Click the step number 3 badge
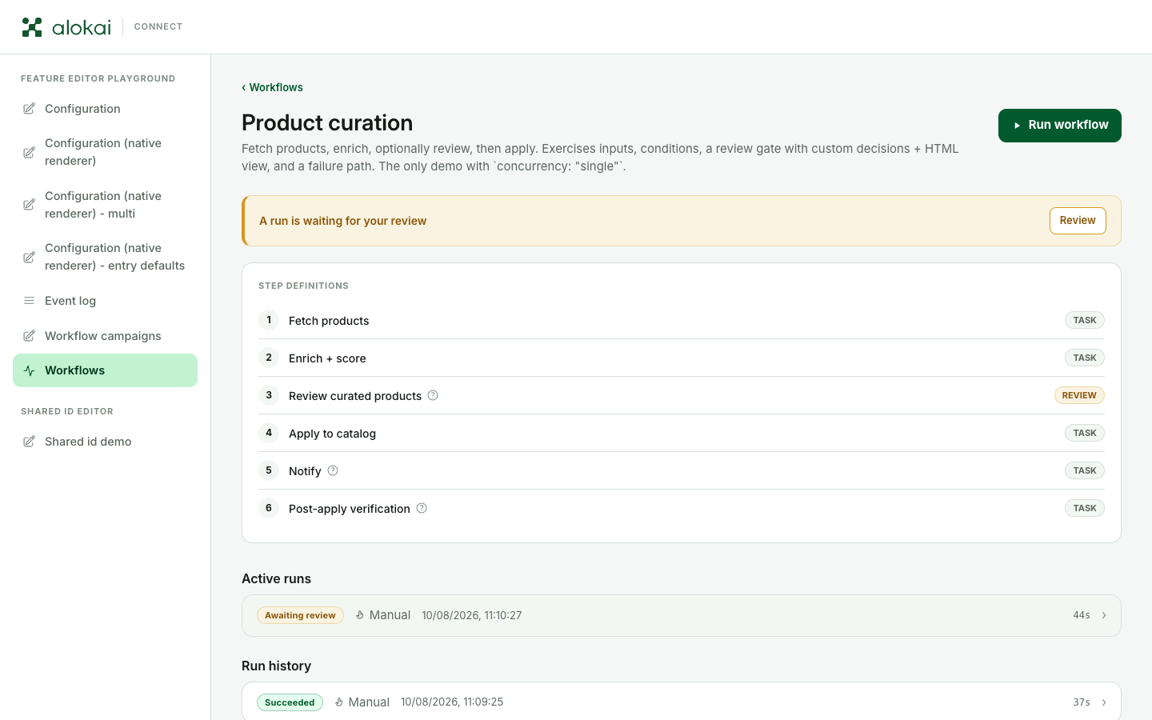This screenshot has width=1152, height=720. click(269, 395)
